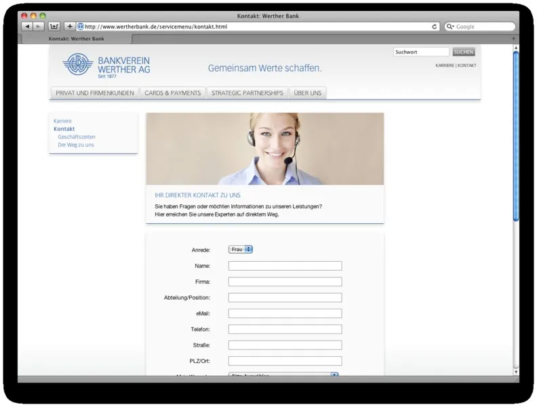Open Geschäftszeiten in the sidebar
Image resolution: width=537 pixels, height=407 pixels.
(x=77, y=137)
